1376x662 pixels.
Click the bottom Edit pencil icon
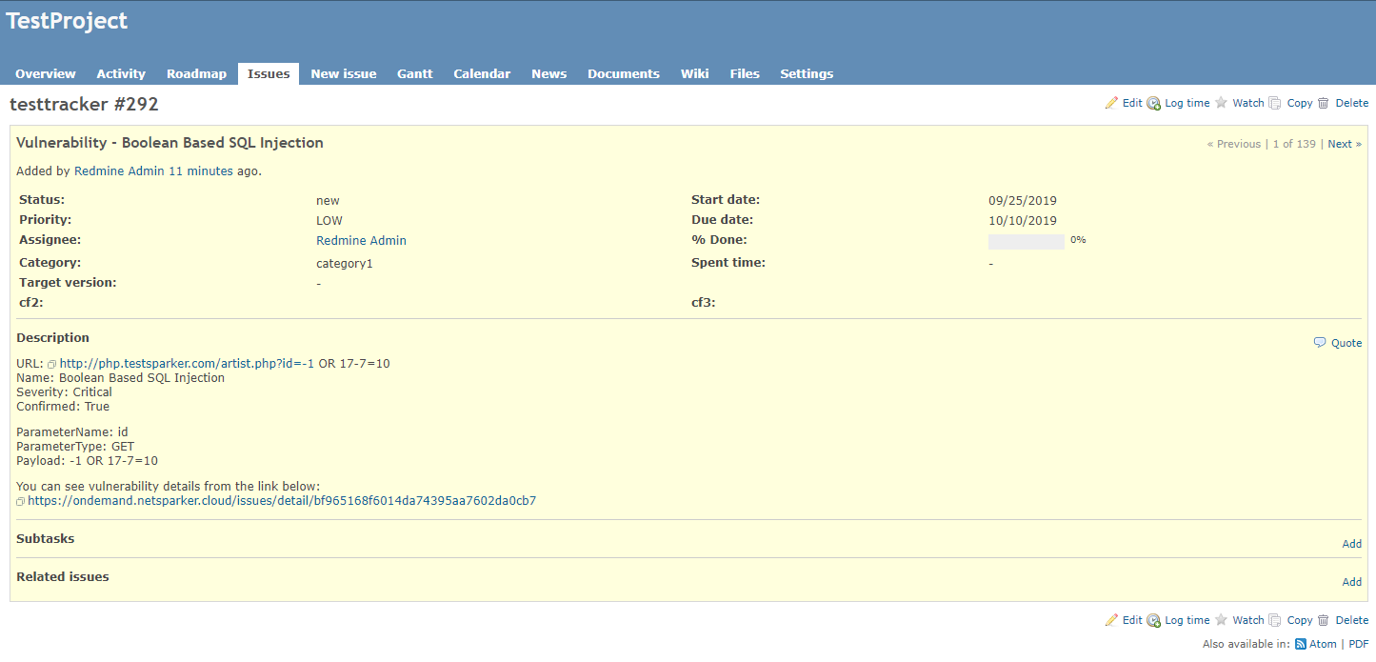pyautogui.click(x=1112, y=619)
